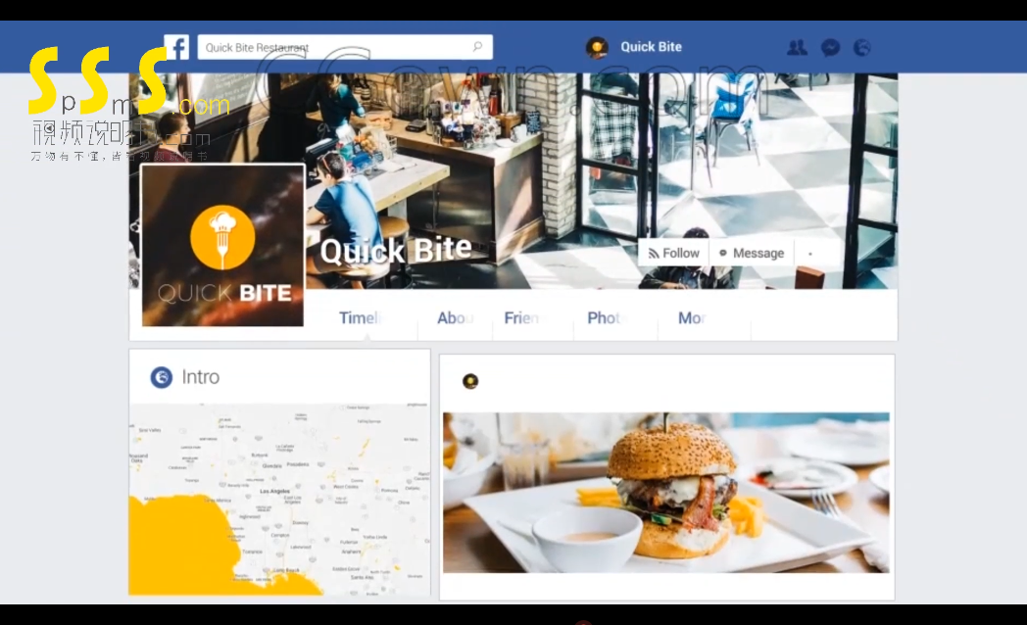Image resolution: width=1027 pixels, height=625 pixels.
Task: Expand the More tab menu
Action: 692,318
